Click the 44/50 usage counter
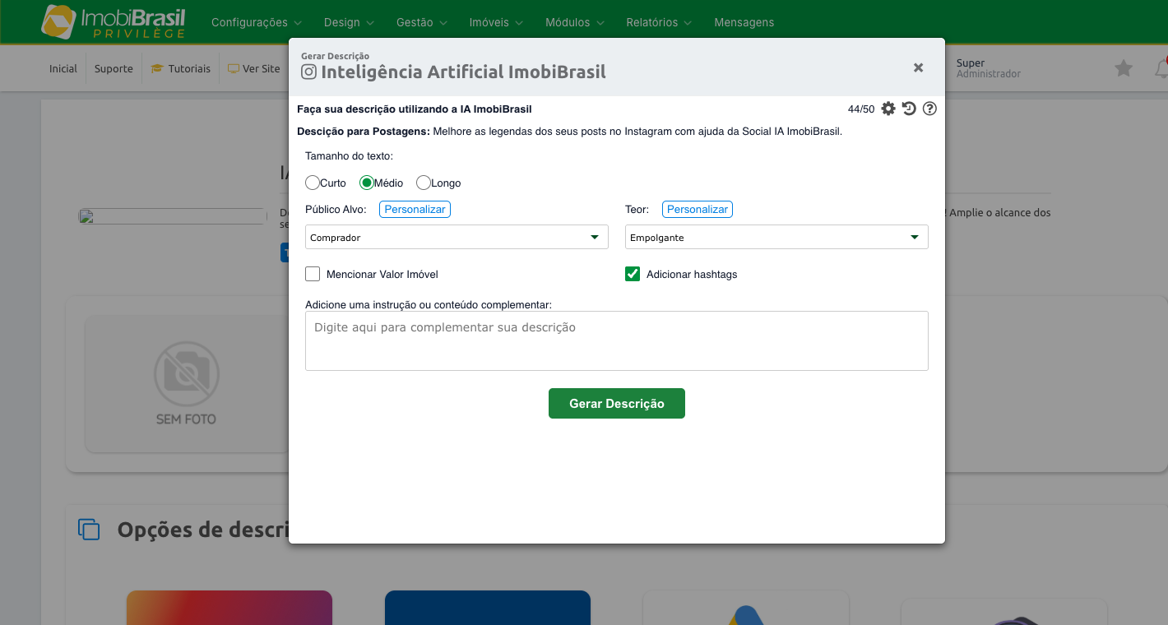The width and height of the screenshot is (1168, 625). point(861,109)
